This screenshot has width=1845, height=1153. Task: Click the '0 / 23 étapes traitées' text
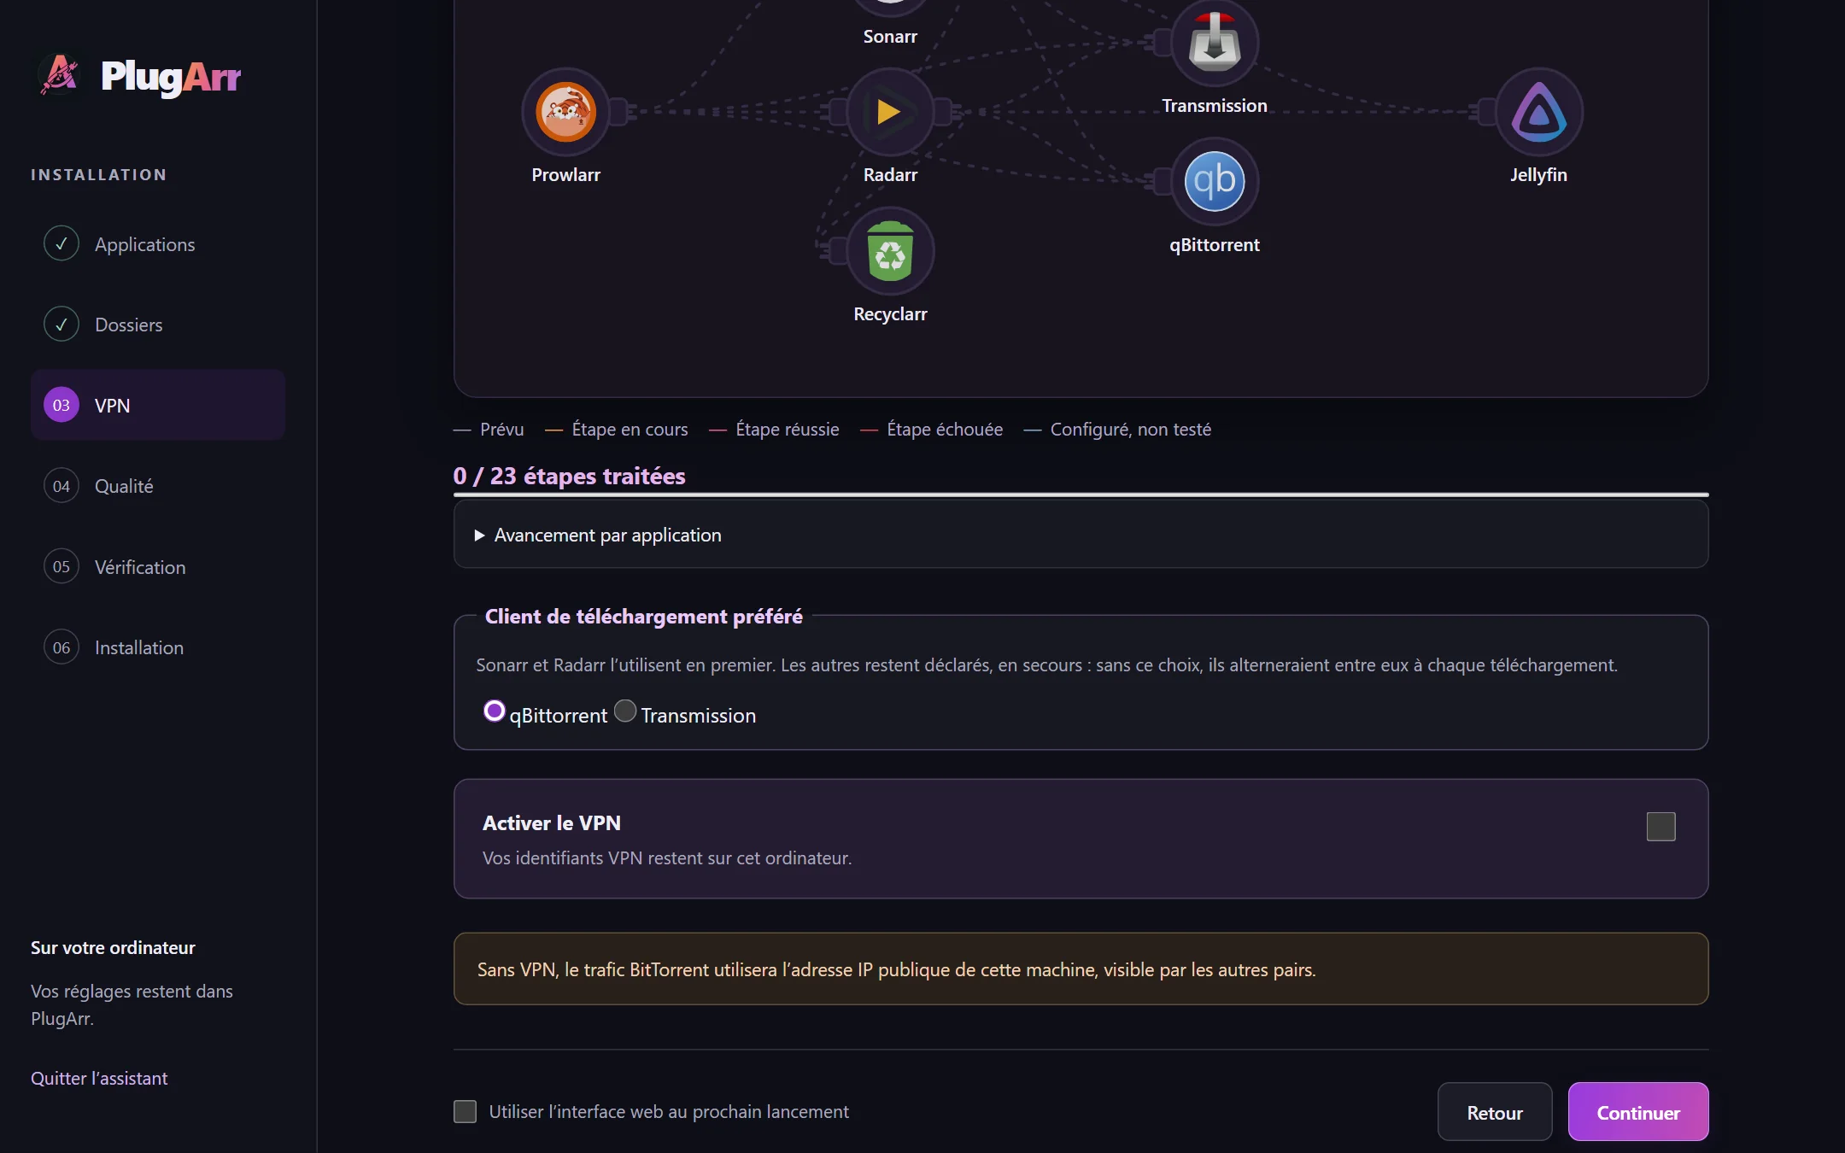pyautogui.click(x=569, y=476)
